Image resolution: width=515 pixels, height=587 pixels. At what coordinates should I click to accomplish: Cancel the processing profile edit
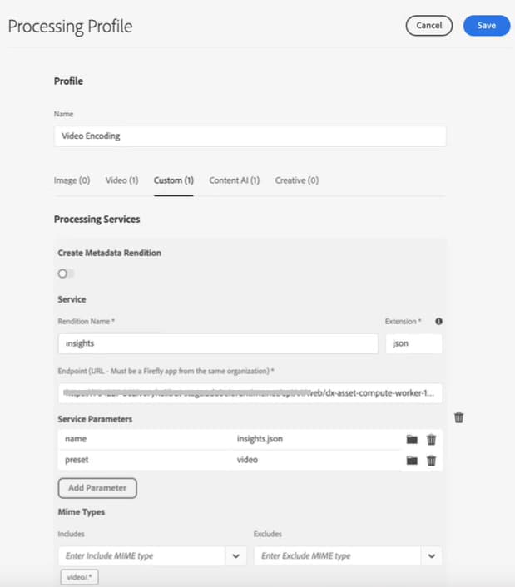[428, 26]
